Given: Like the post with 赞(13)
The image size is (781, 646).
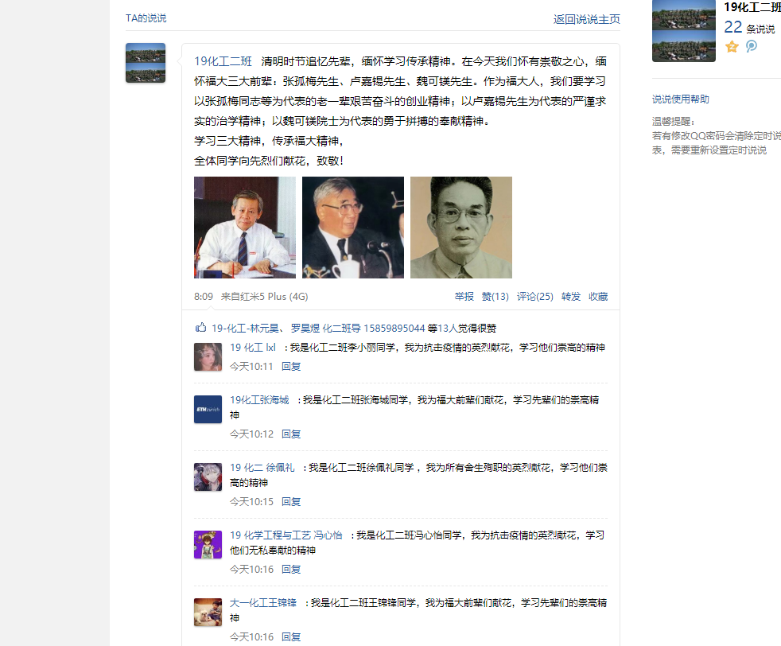Looking at the screenshot, I should (495, 297).
